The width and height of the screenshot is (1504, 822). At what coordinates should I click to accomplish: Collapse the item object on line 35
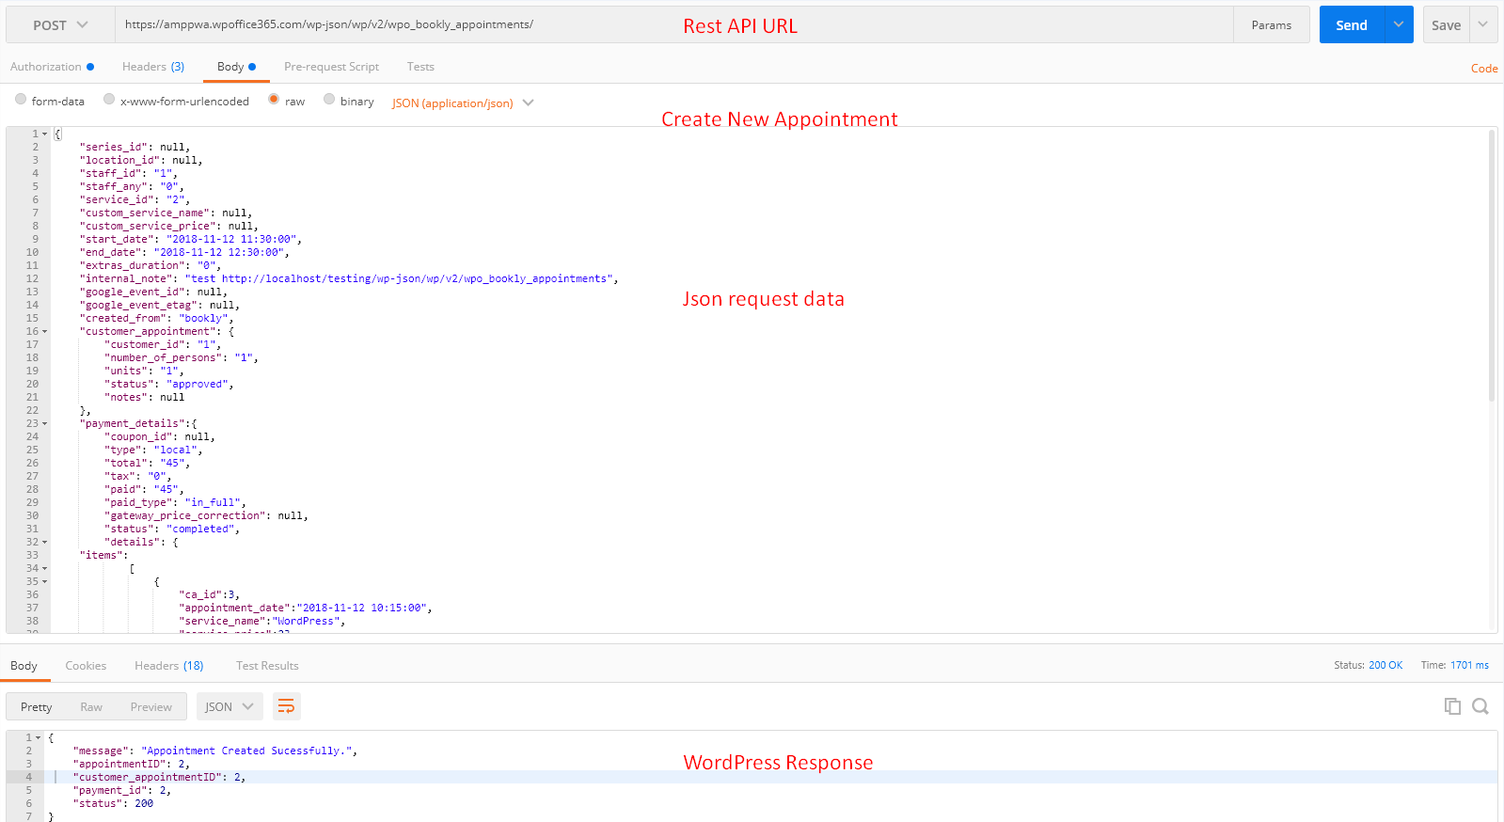pyautogui.click(x=44, y=582)
